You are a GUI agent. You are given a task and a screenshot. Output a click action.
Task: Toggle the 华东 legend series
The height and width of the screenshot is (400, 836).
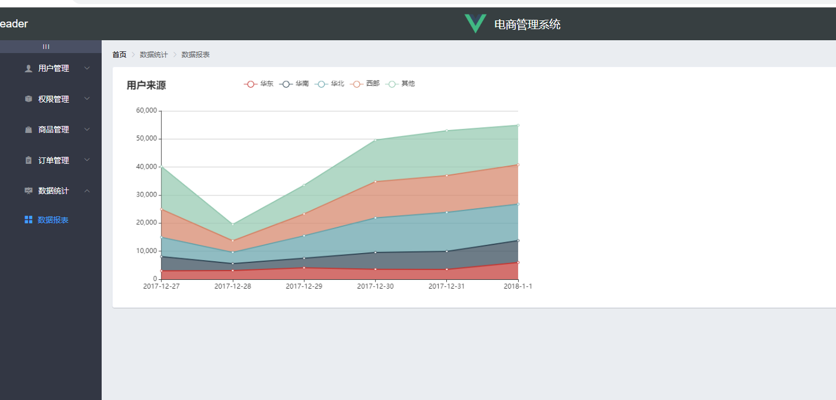pos(259,84)
